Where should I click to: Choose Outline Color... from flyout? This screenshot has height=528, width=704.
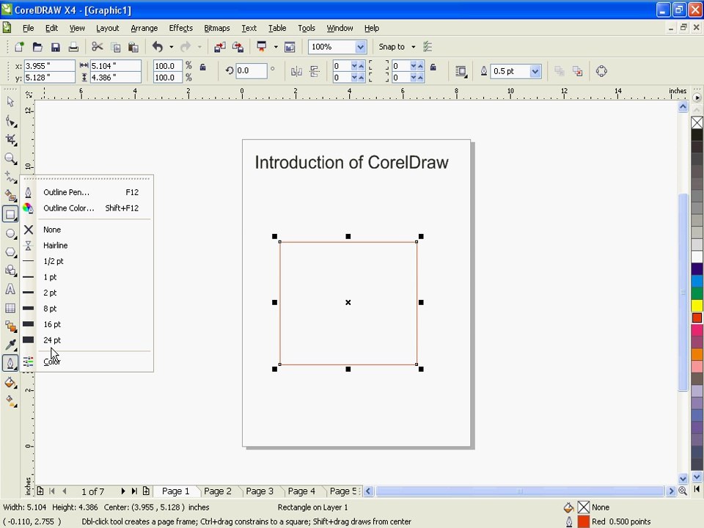click(87, 208)
